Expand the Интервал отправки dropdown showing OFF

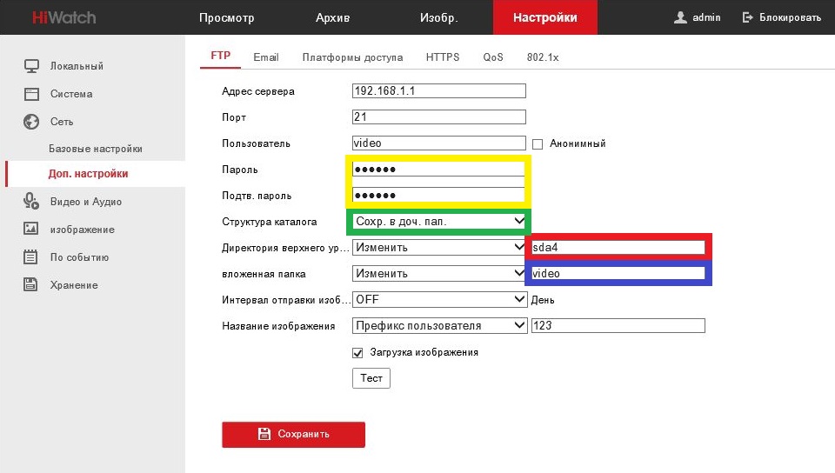[439, 300]
